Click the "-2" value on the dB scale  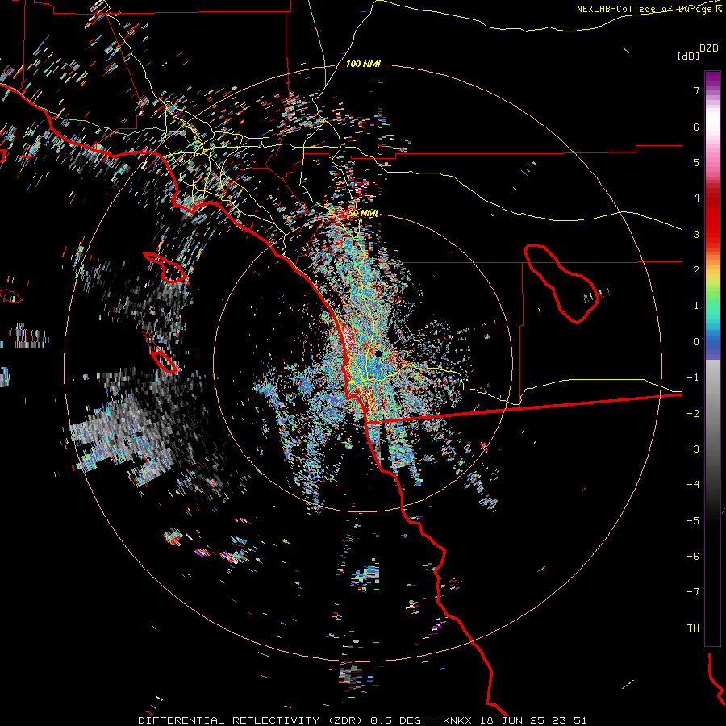[x=693, y=414]
